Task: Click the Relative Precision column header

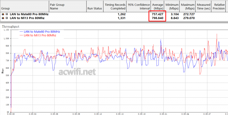Action: (219, 7)
